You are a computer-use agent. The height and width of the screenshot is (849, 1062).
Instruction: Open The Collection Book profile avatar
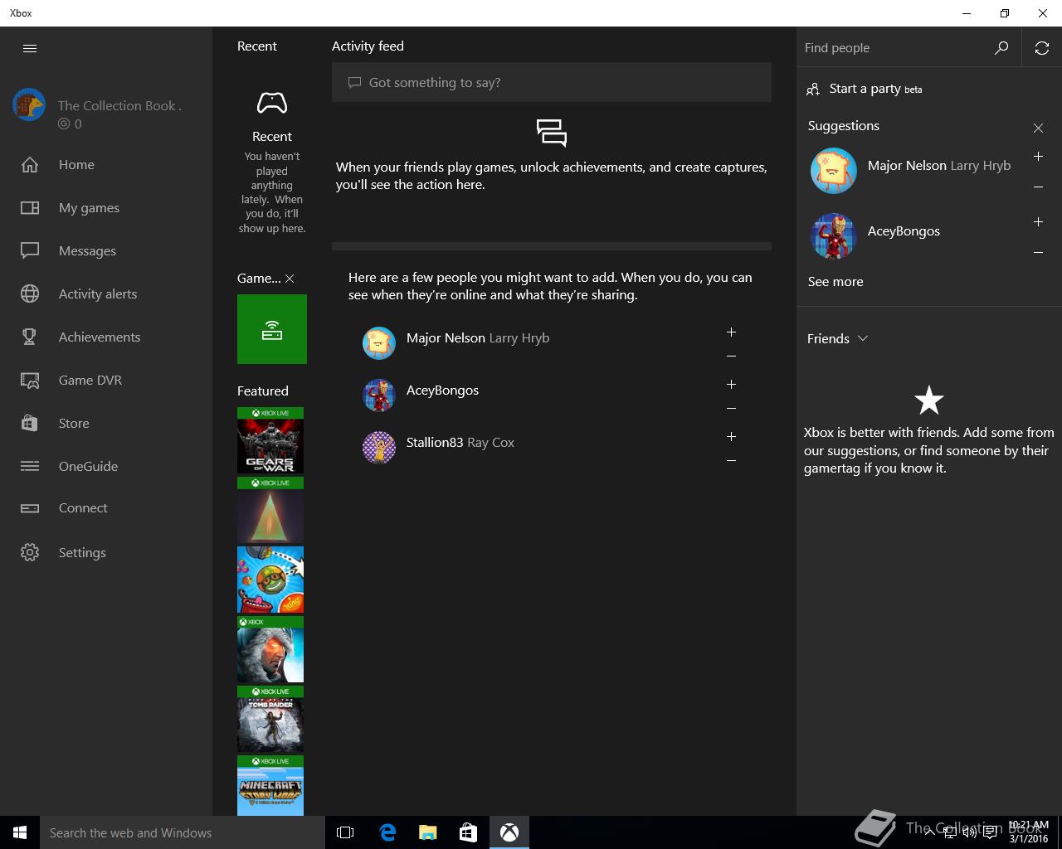(x=29, y=105)
